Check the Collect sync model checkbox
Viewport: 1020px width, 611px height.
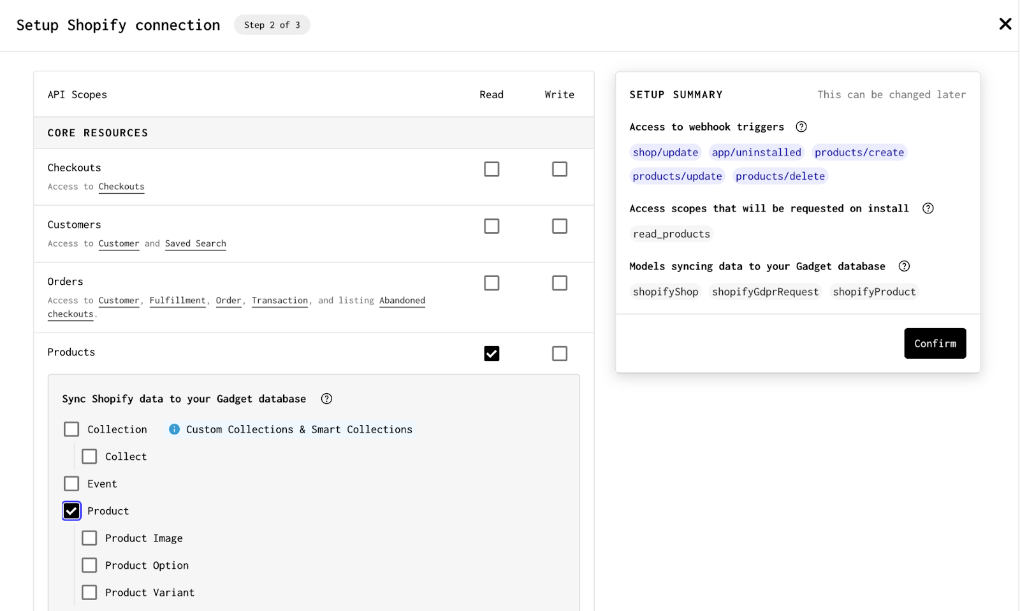pyautogui.click(x=89, y=457)
